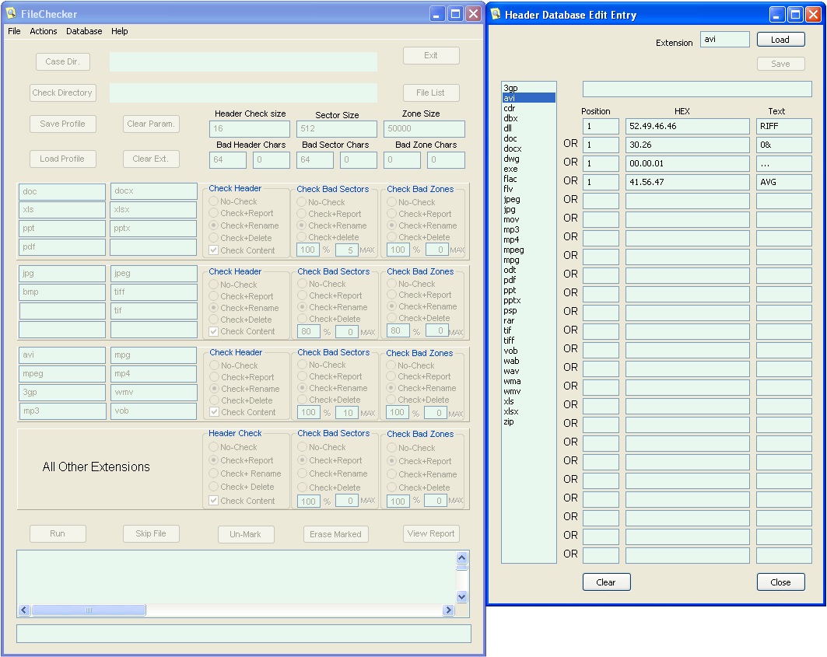This screenshot has width=827, height=657.
Task: Click the scroll down arrow of the log box
Action: click(461, 597)
